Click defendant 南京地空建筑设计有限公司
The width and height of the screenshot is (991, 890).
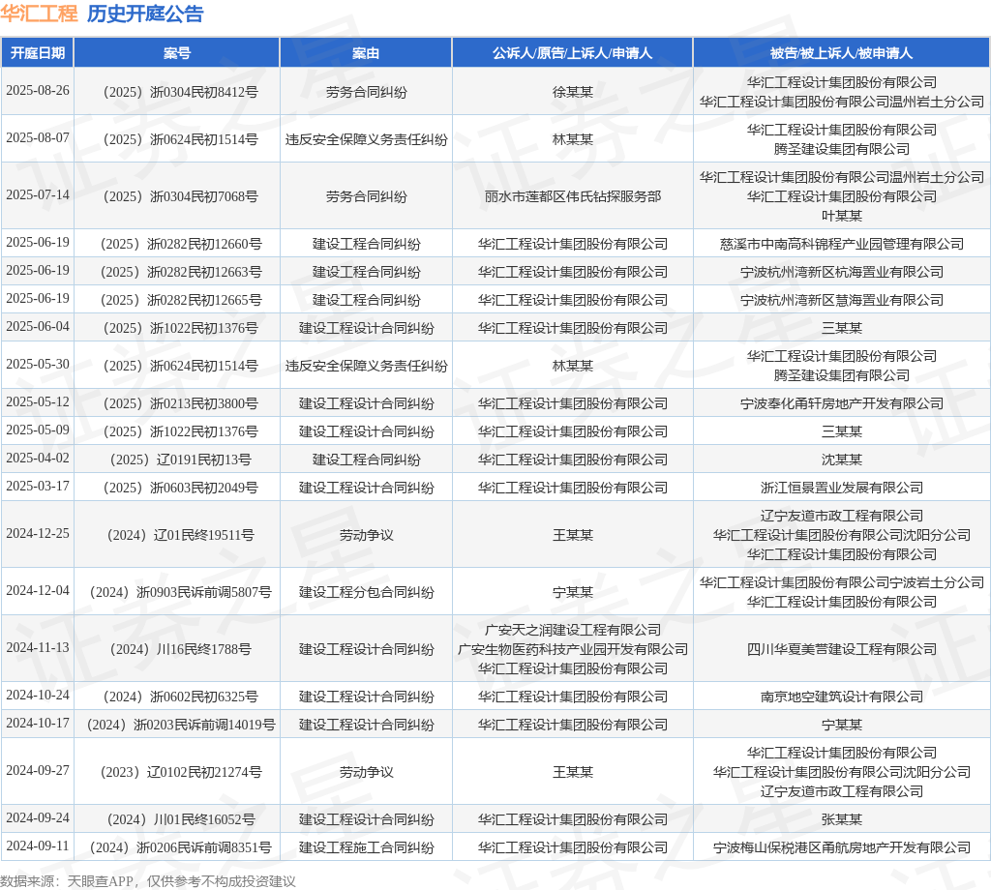click(x=842, y=697)
